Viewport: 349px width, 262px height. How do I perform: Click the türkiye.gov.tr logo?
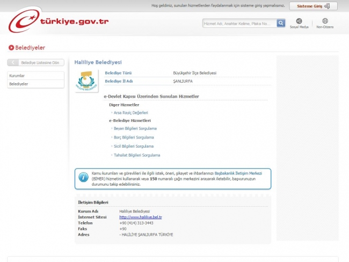(x=59, y=21)
